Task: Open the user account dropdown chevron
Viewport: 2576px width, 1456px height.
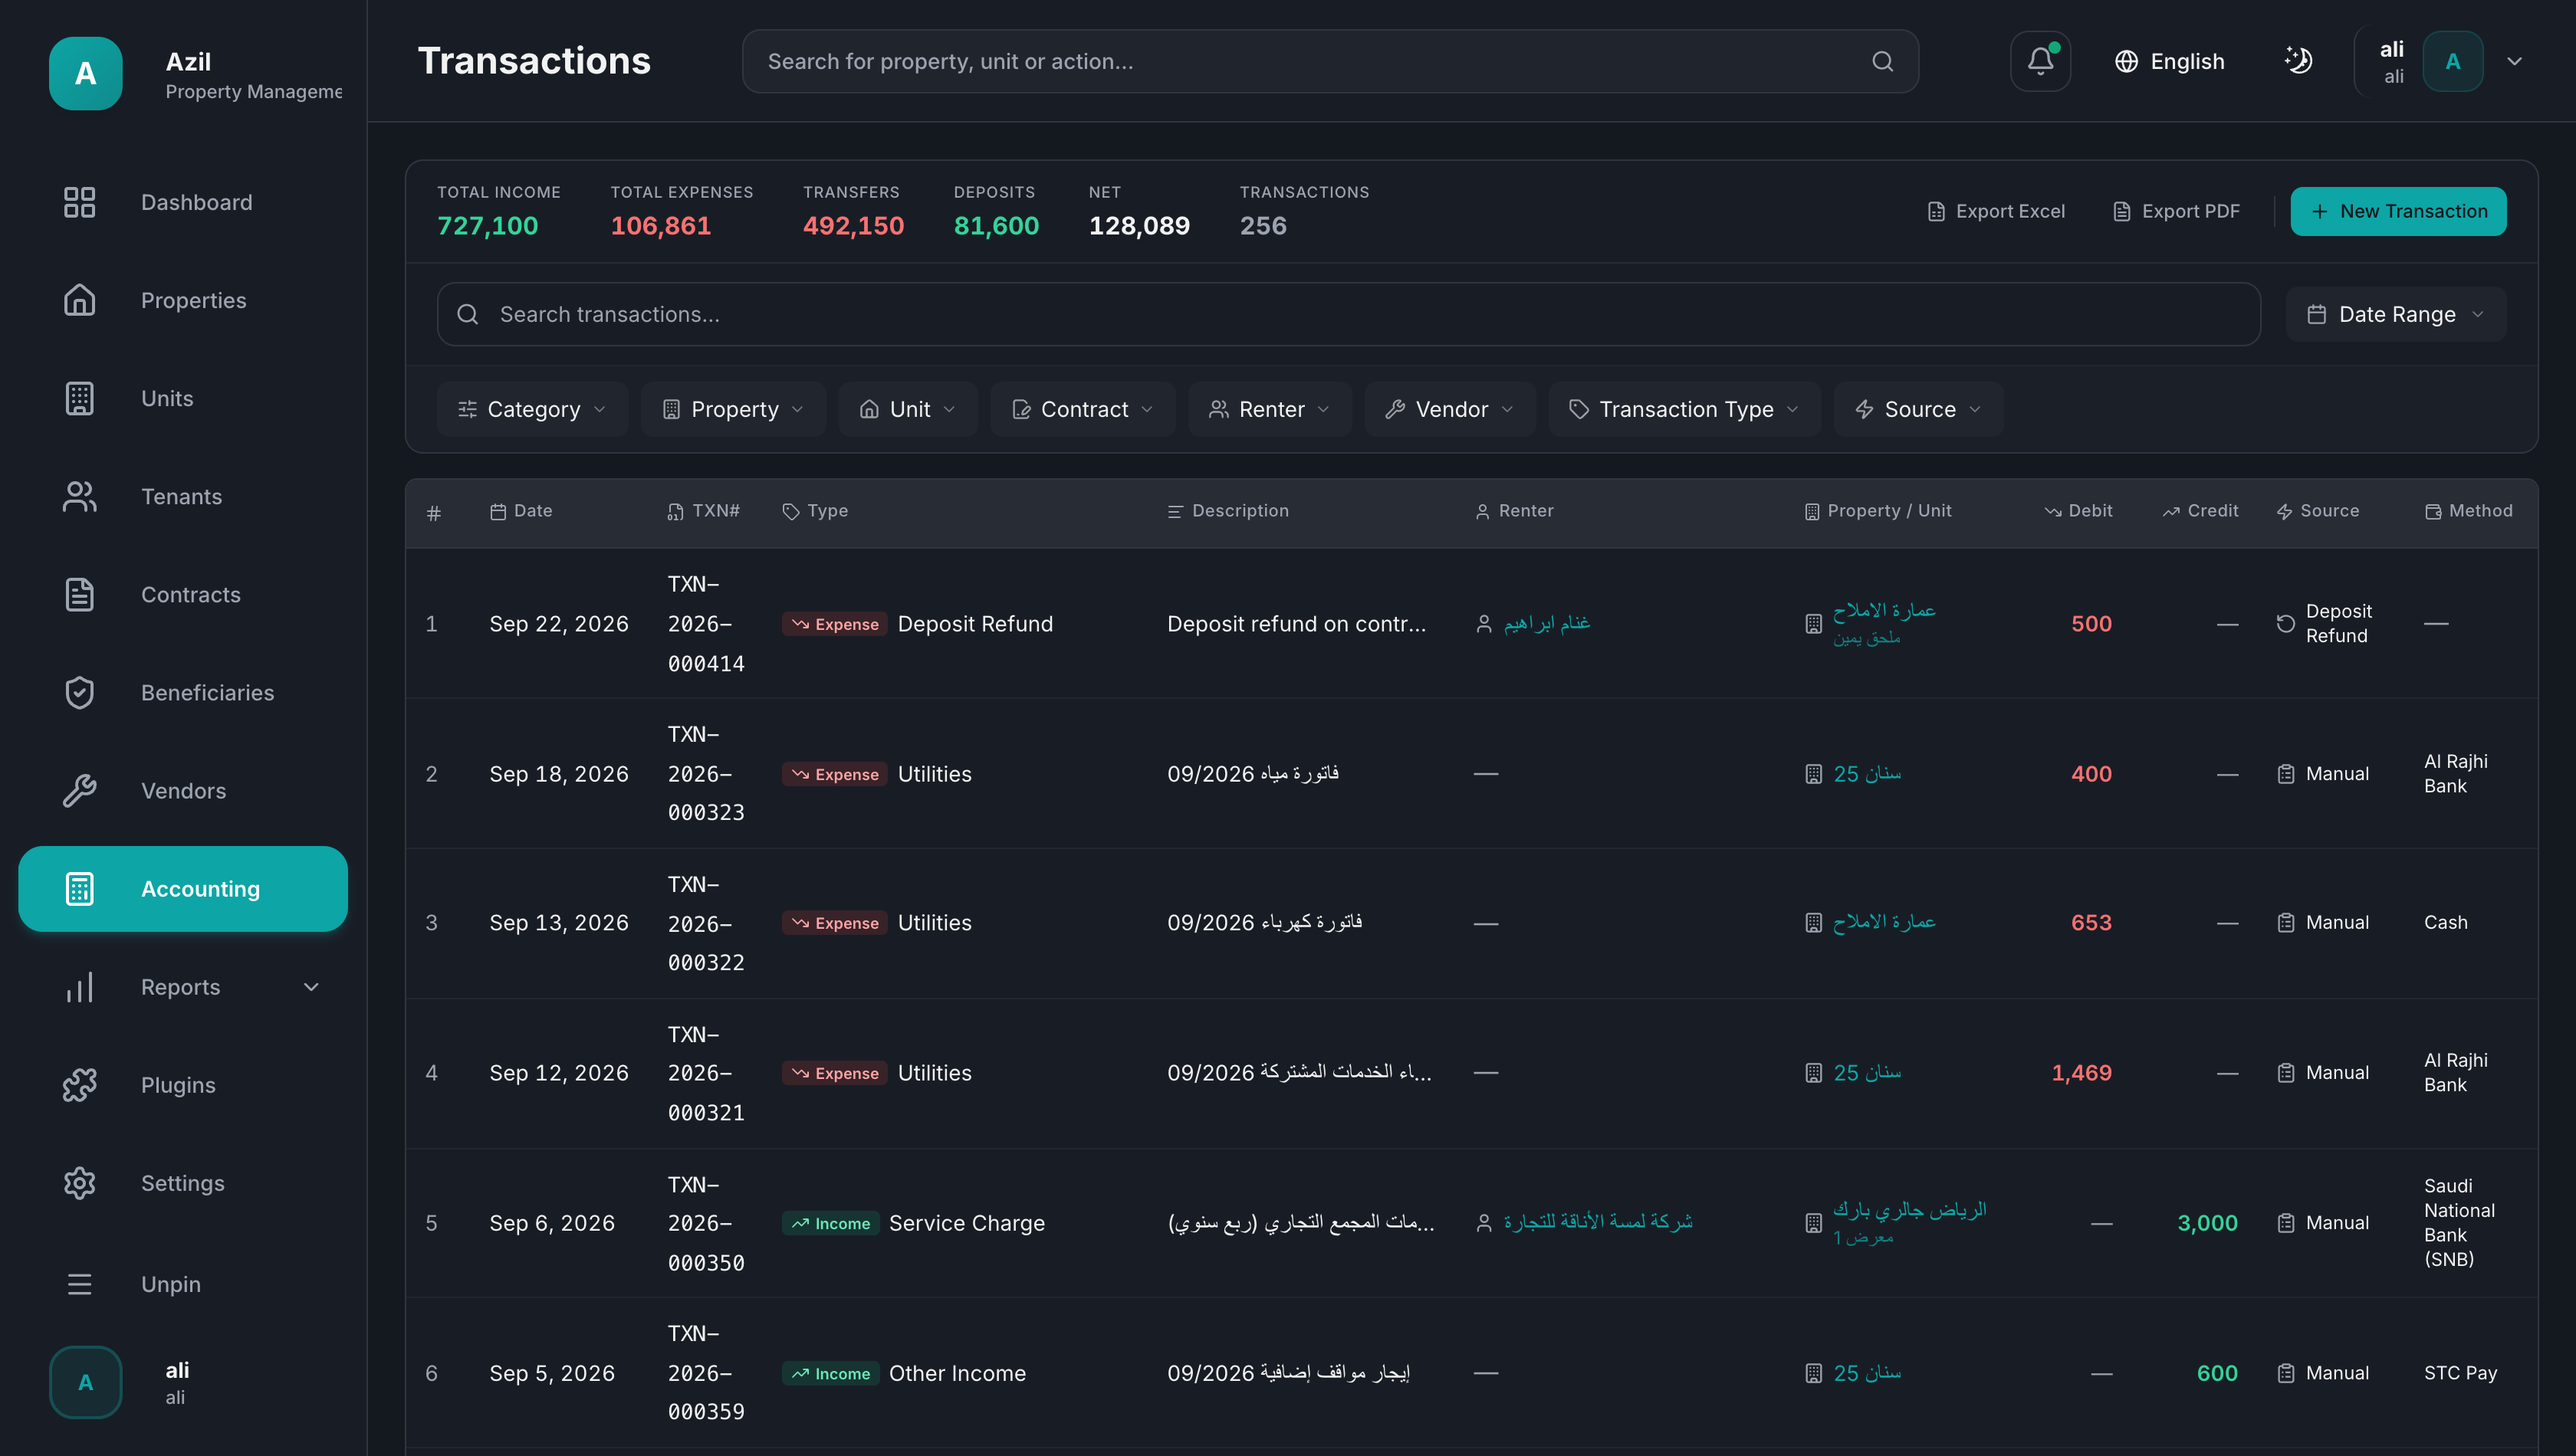Action: (x=2514, y=62)
